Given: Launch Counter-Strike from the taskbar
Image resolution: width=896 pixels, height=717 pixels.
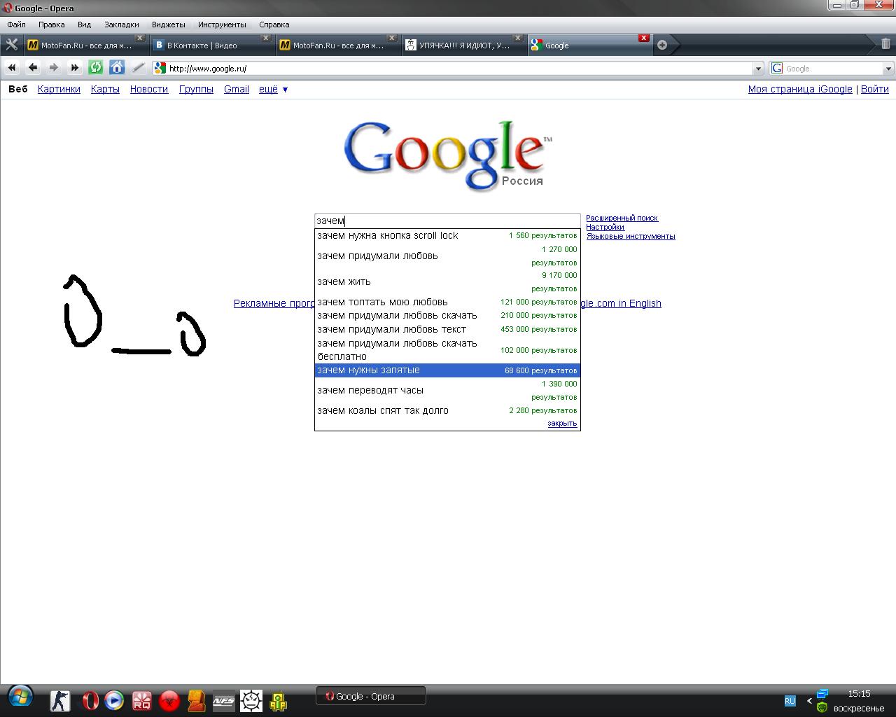Looking at the screenshot, I should (x=60, y=700).
